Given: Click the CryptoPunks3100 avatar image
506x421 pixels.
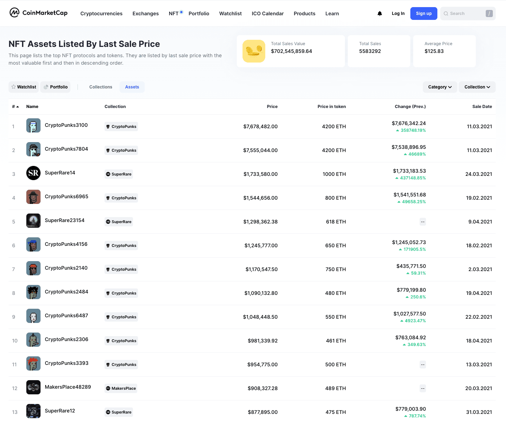Looking at the screenshot, I should pyautogui.click(x=33, y=125).
